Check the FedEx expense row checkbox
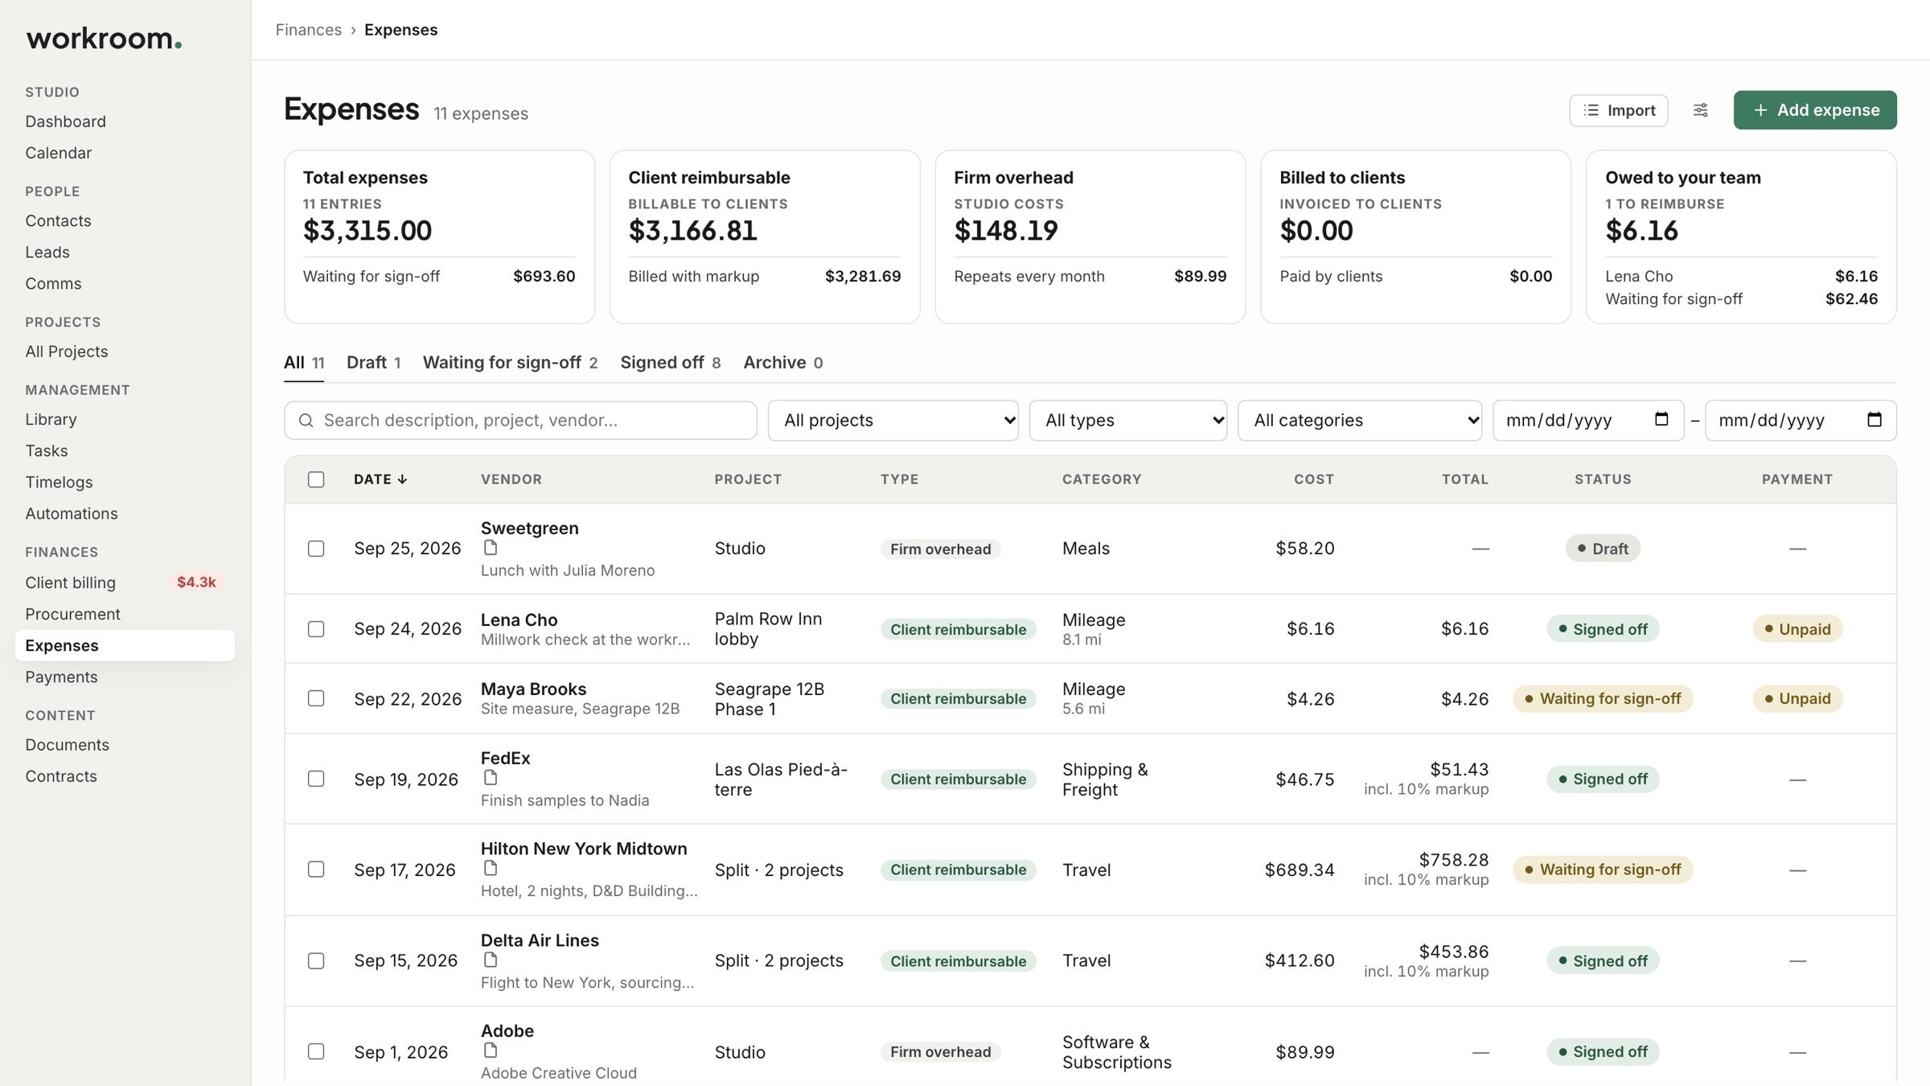Image resolution: width=1930 pixels, height=1086 pixels. [316, 779]
